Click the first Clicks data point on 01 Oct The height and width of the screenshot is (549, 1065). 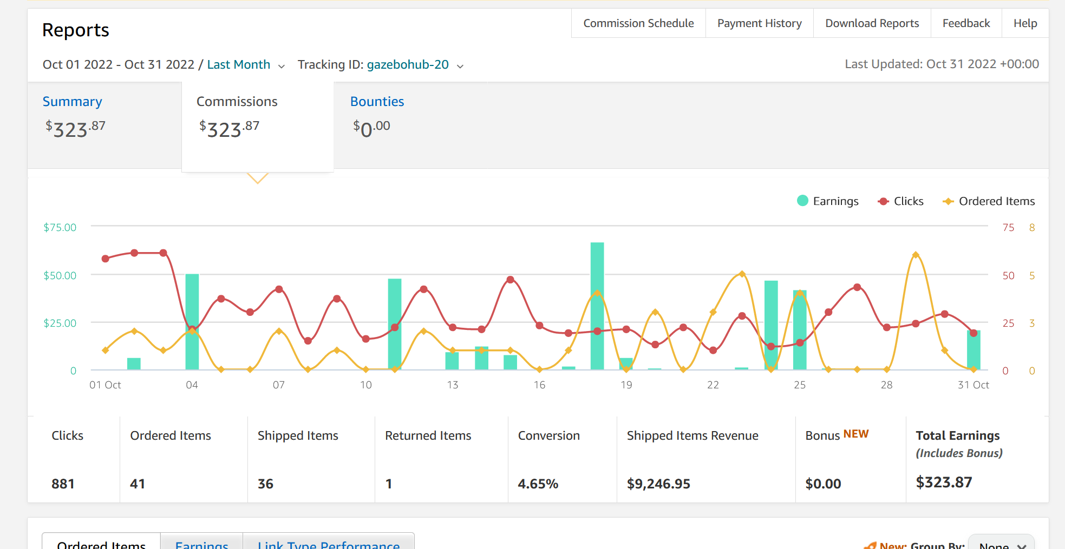106,259
